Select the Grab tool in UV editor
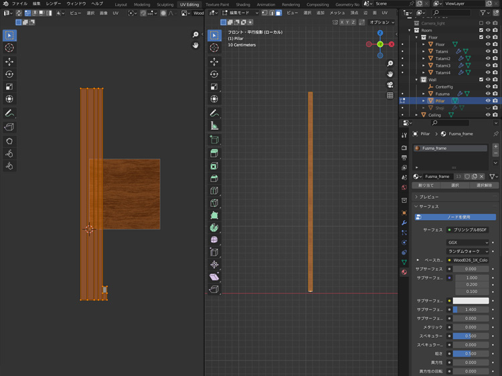This screenshot has width=502, height=376. pos(9,141)
